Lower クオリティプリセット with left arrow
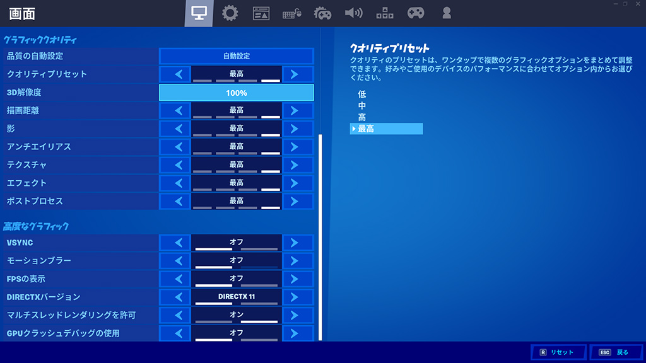 pos(175,74)
